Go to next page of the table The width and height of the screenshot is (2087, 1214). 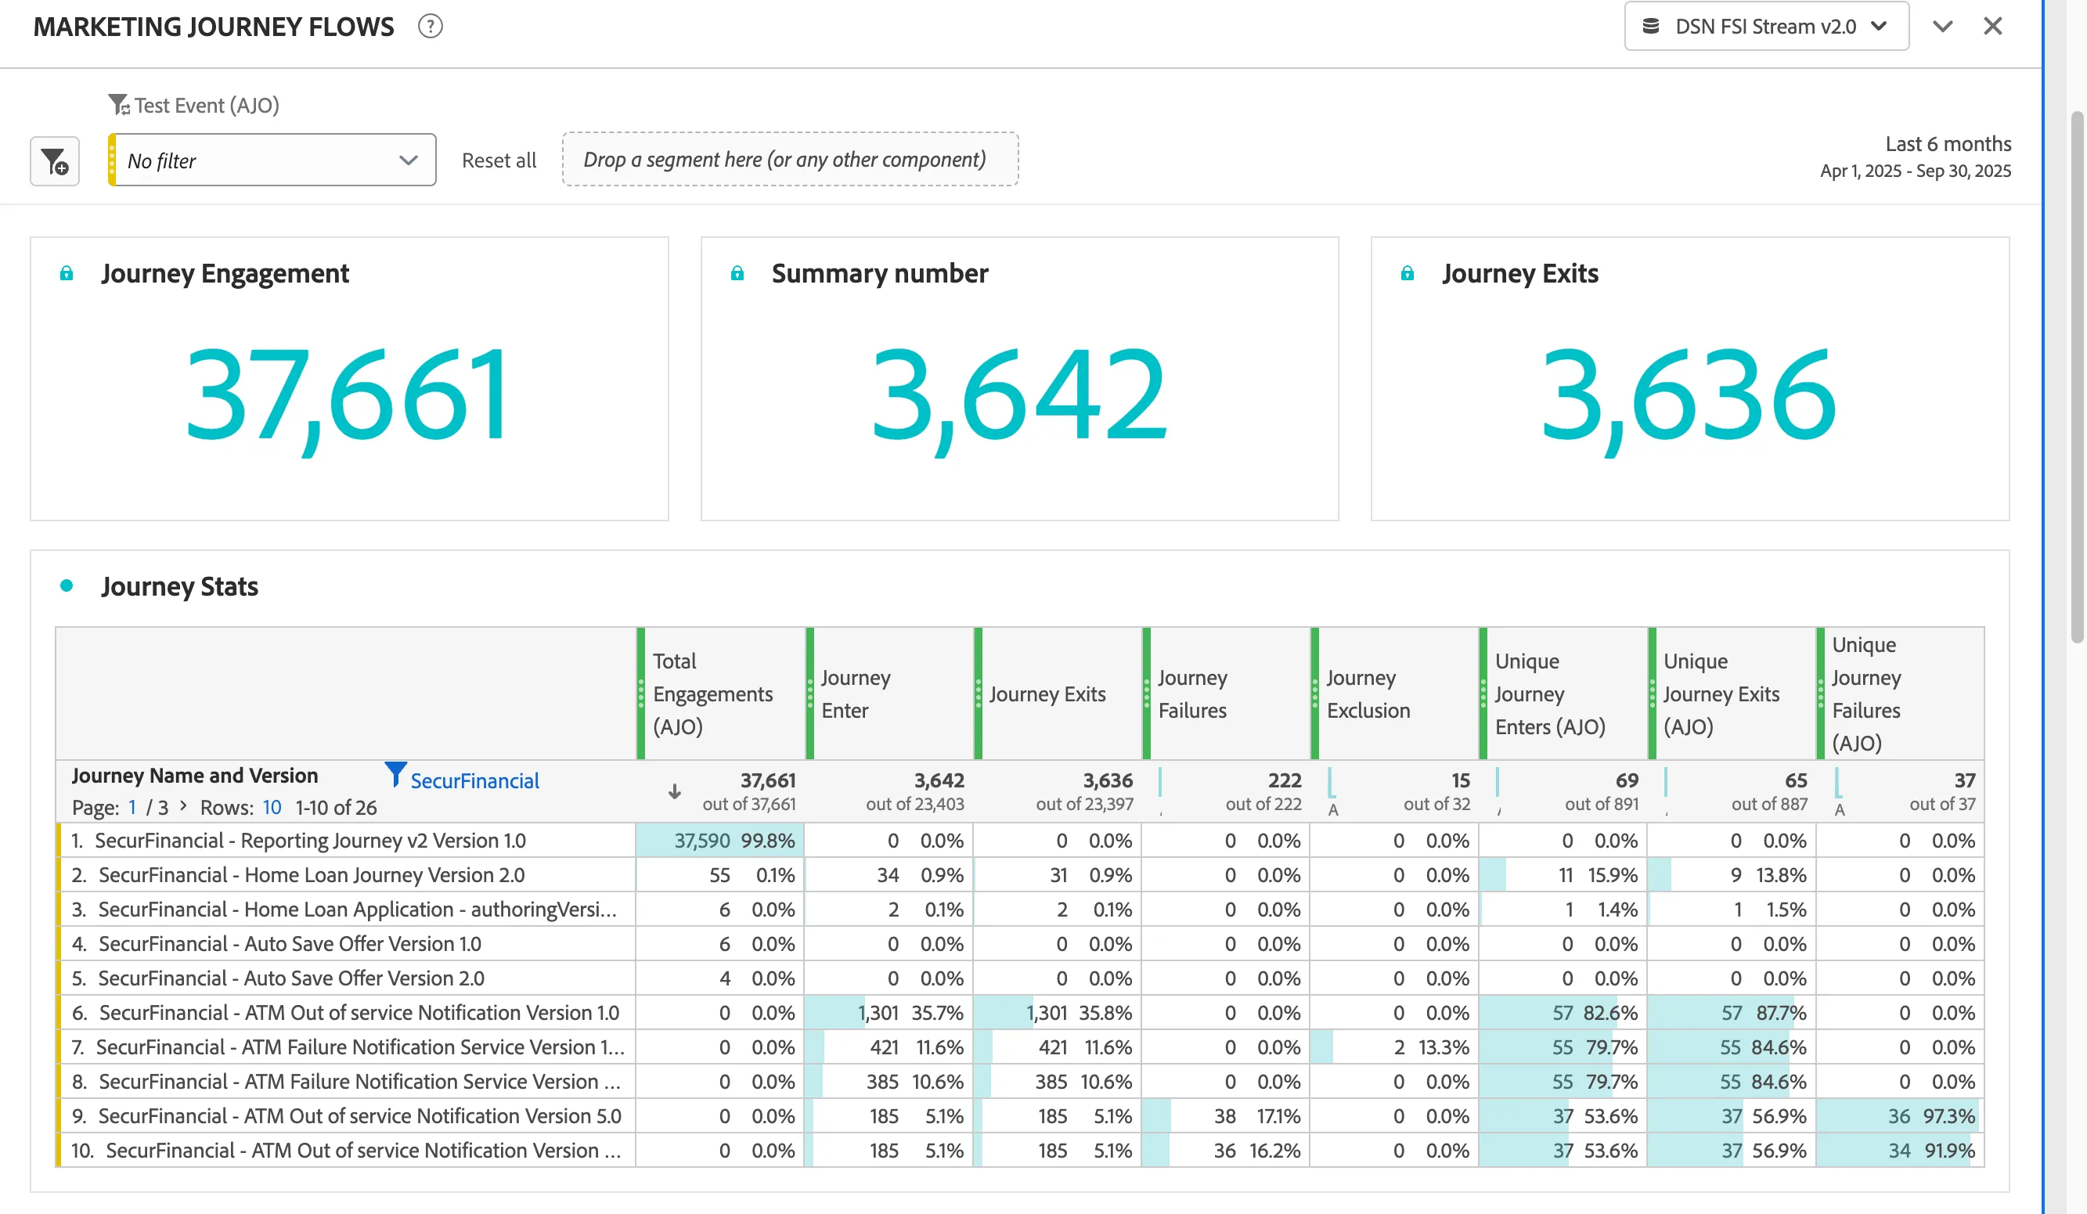click(183, 805)
